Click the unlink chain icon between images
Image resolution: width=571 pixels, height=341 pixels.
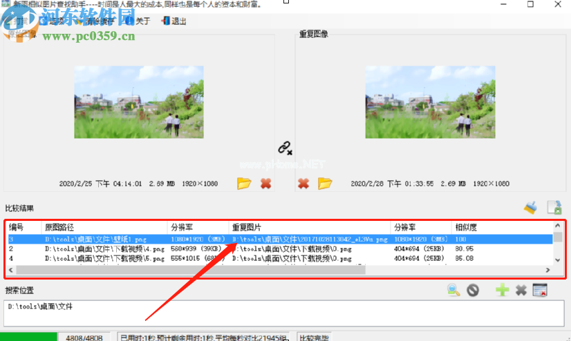tap(285, 147)
